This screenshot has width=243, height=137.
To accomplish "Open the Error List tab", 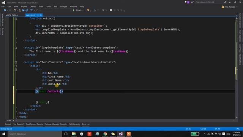I will (x=86, y=124).
